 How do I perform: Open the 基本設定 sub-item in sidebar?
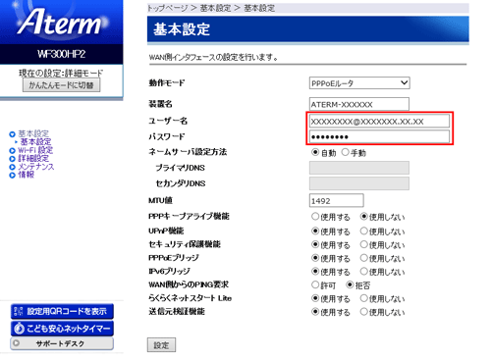coord(35,142)
